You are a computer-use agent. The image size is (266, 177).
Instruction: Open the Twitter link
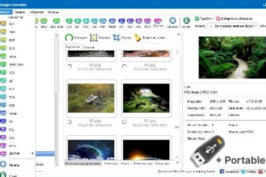pyautogui.click(x=248, y=172)
